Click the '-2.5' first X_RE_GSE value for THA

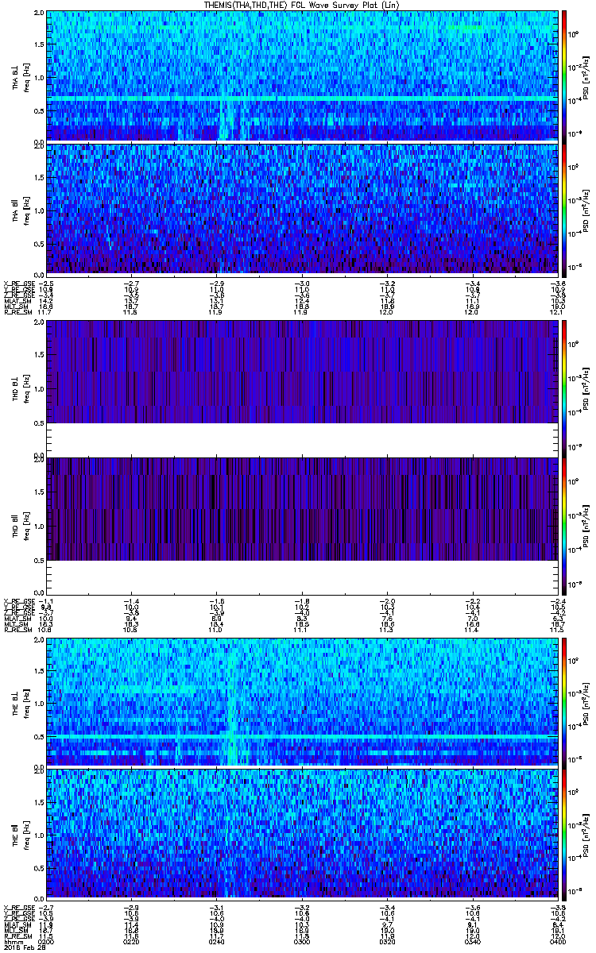tap(47, 284)
